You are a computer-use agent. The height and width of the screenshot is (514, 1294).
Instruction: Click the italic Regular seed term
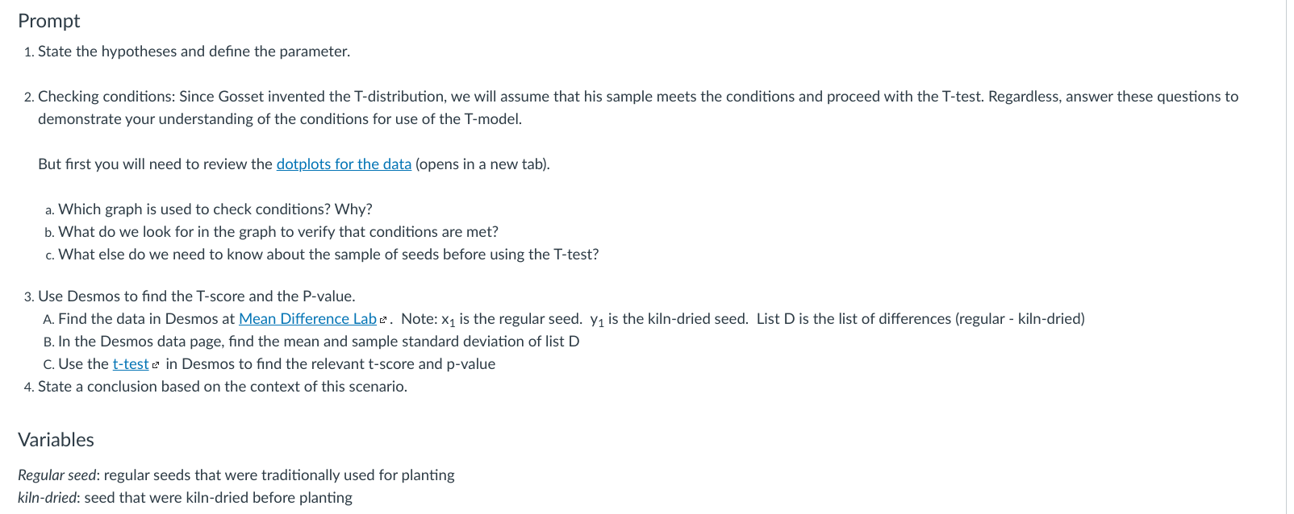pos(56,475)
